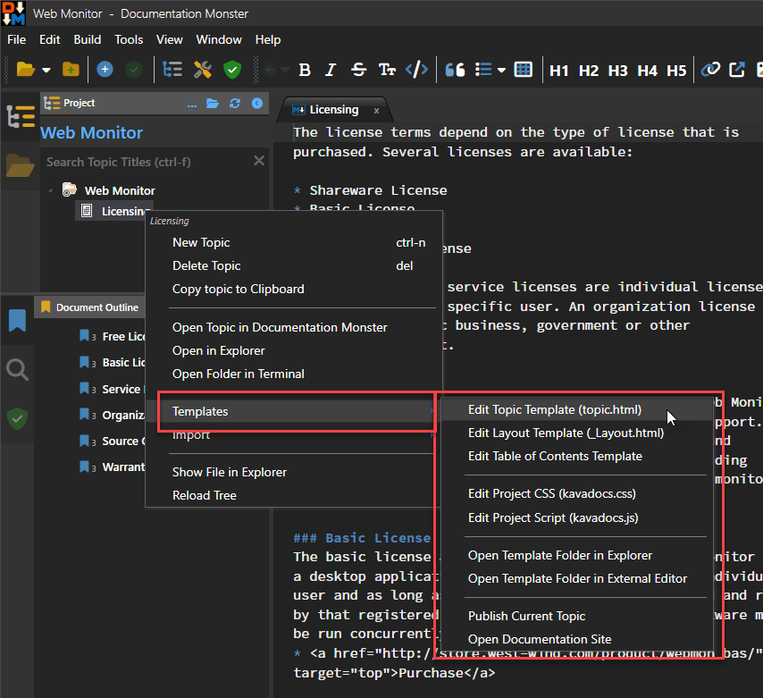
Task: Apply H5 heading formatting
Action: tap(676, 71)
